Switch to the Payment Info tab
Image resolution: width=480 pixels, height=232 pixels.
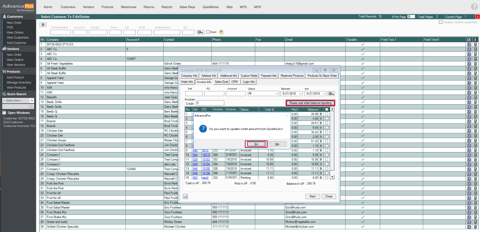[x=269, y=76]
